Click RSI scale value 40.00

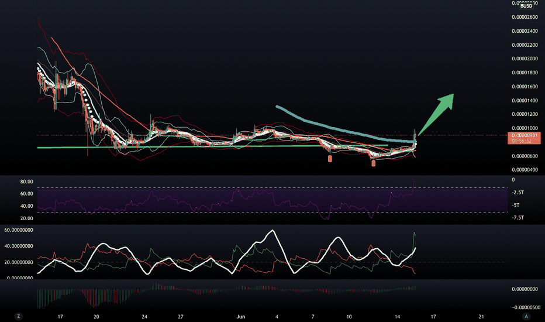27,206
